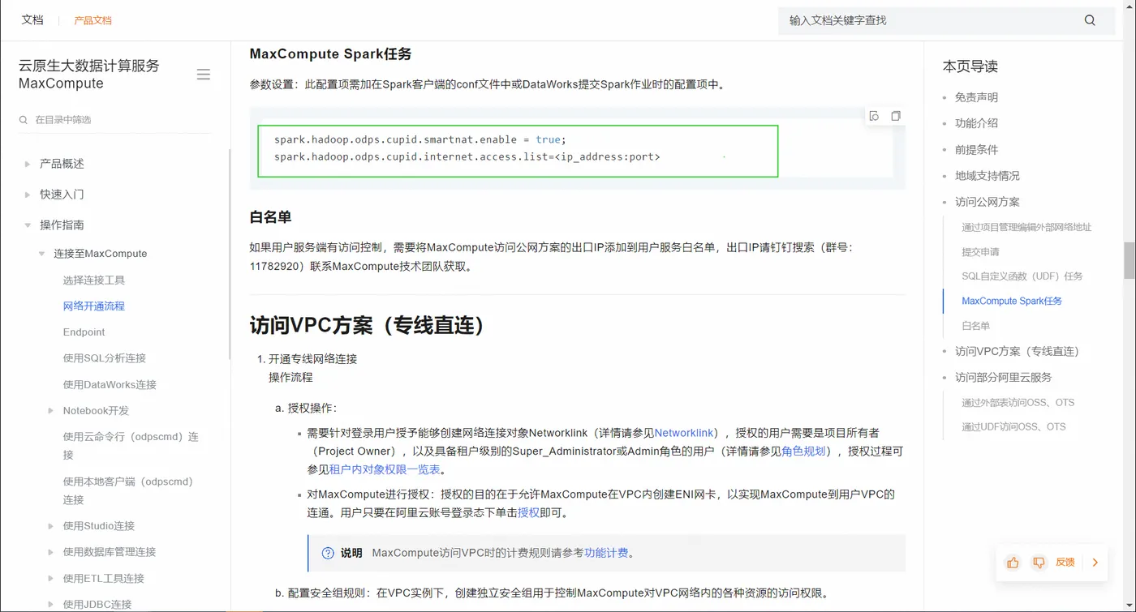The image size is (1136, 612).
Task: Jump to 免责声明 in the page navigation
Action: click(976, 97)
